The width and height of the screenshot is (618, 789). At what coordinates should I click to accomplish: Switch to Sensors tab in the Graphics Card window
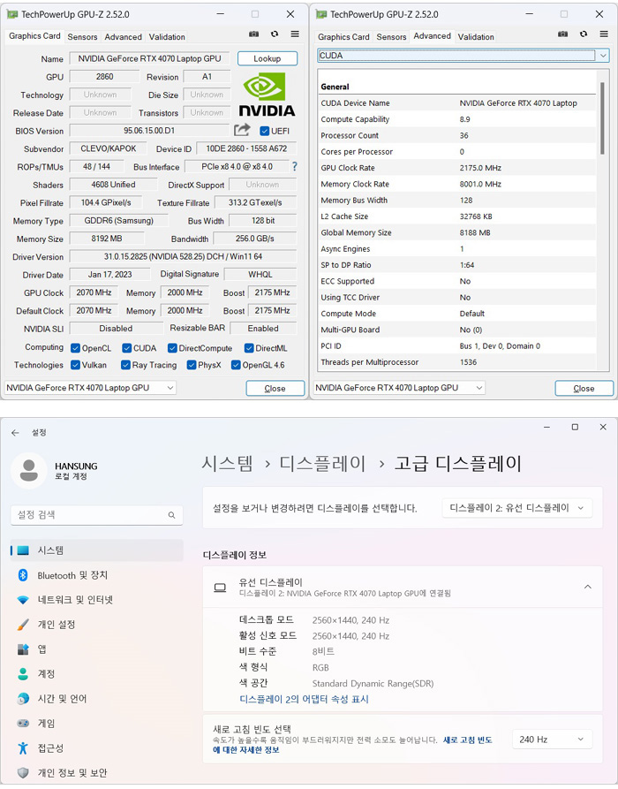[82, 37]
